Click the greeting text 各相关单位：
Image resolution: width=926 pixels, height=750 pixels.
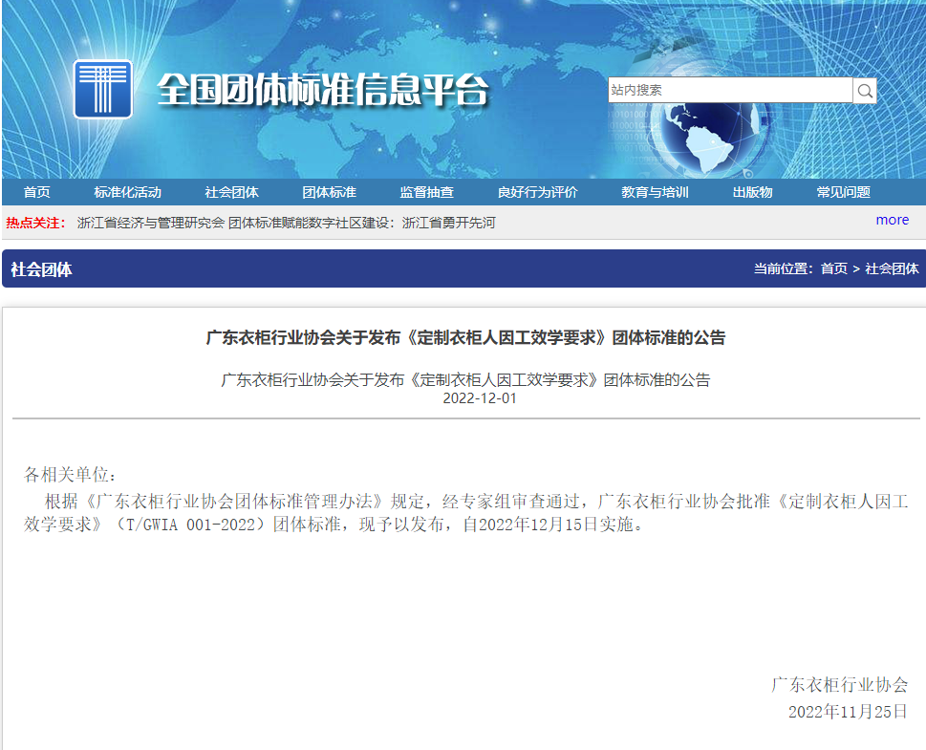pos(71,474)
